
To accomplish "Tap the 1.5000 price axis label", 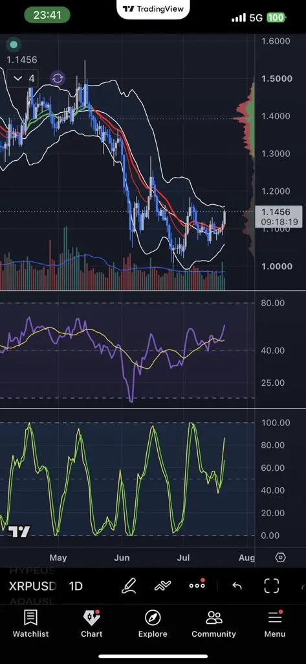I will click(x=276, y=78).
